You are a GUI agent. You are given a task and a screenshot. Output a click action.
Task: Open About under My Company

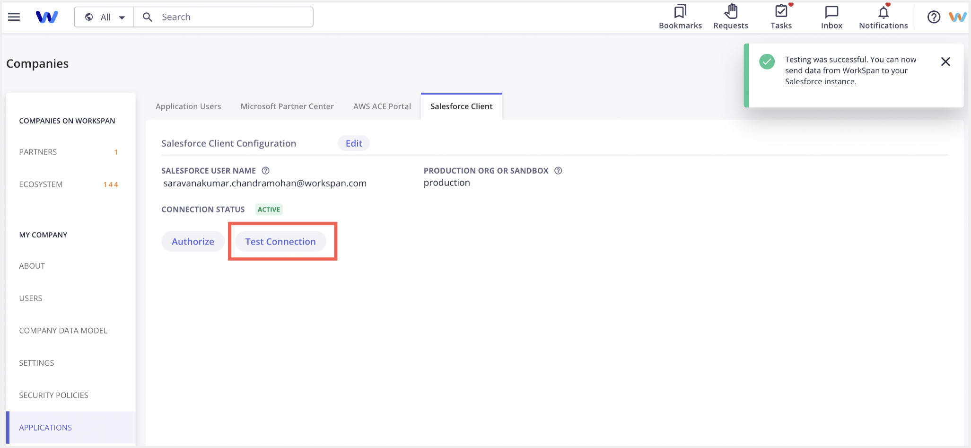point(71,266)
